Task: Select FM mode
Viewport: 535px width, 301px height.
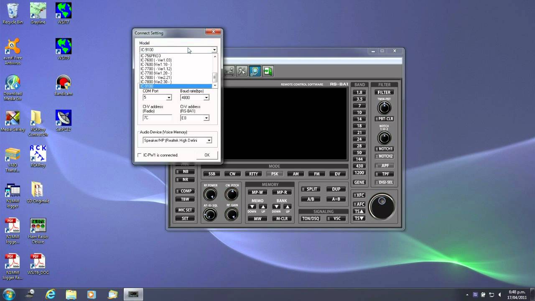Action: (x=316, y=174)
